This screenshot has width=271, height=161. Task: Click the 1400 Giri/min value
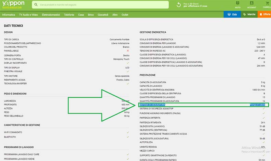(259, 90)
